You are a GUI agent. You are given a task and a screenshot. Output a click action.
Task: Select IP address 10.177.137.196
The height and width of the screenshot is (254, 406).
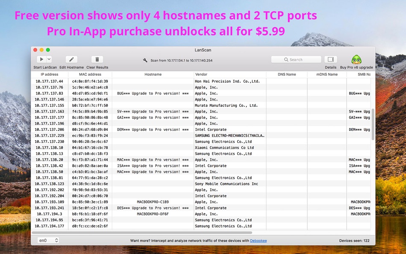[50, 124]
